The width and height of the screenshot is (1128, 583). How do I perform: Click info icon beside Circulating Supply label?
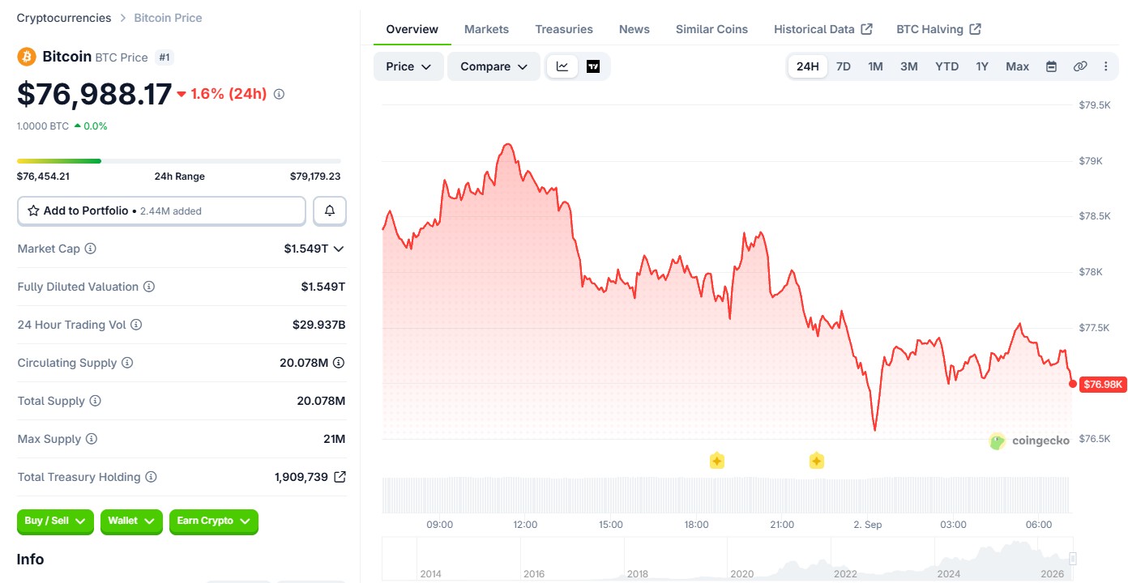click(127, 363)
